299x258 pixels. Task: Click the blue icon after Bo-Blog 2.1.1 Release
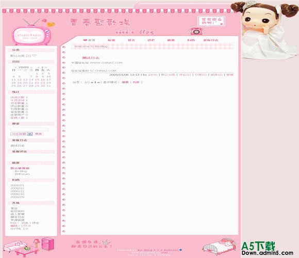[180, 250]
